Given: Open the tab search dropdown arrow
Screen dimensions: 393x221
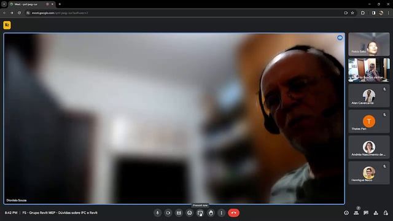Looking at the screenshot, I should [x=4, y=4].
